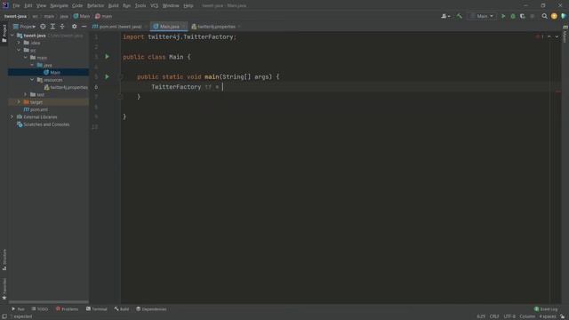The height and width of the screenshot is (320, 569).
Task: Collapse the resources folder
Action: click(x=32, y=80)
